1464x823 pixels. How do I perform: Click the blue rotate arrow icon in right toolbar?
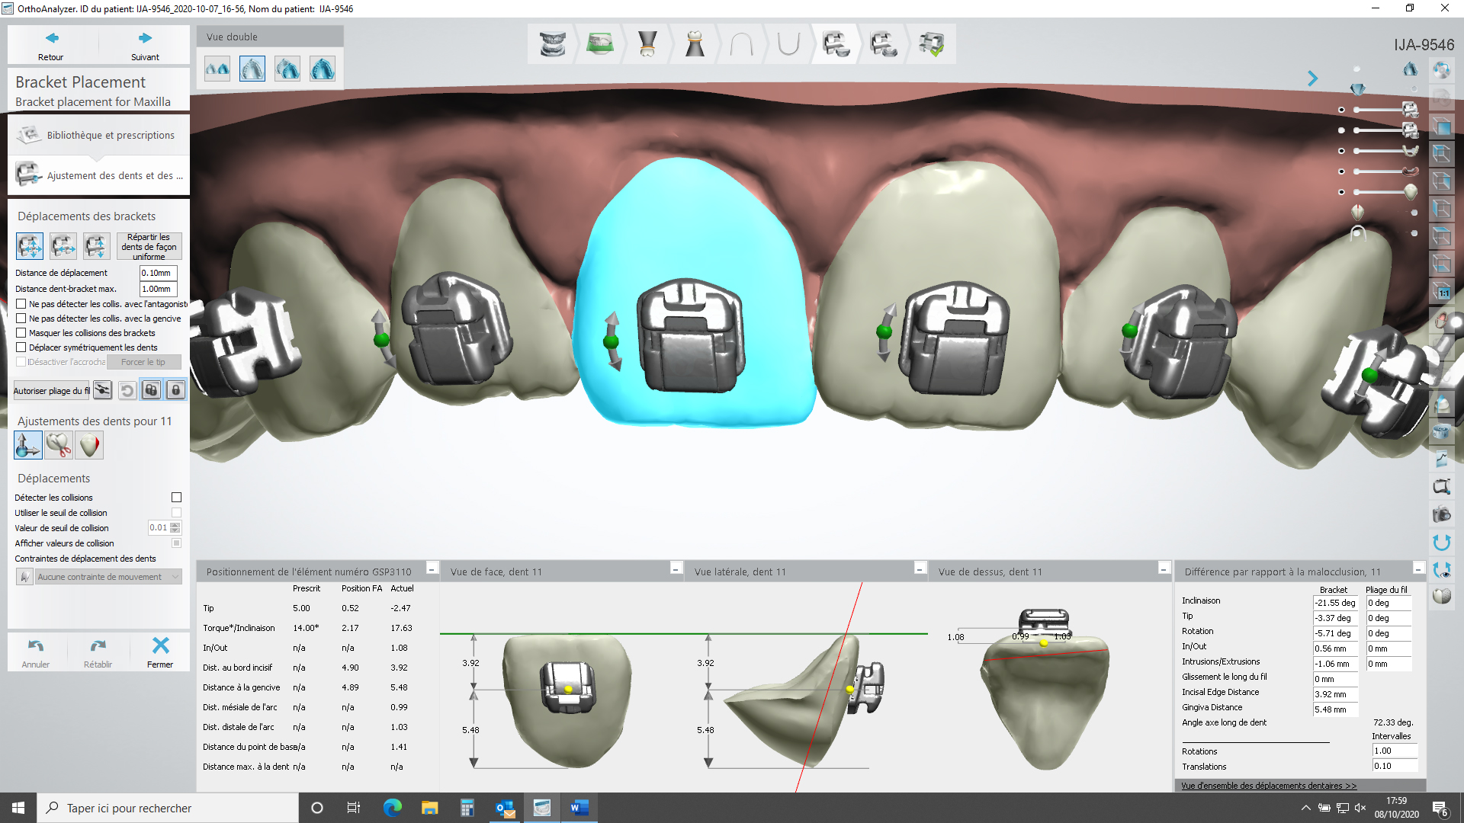(1441, 542)
